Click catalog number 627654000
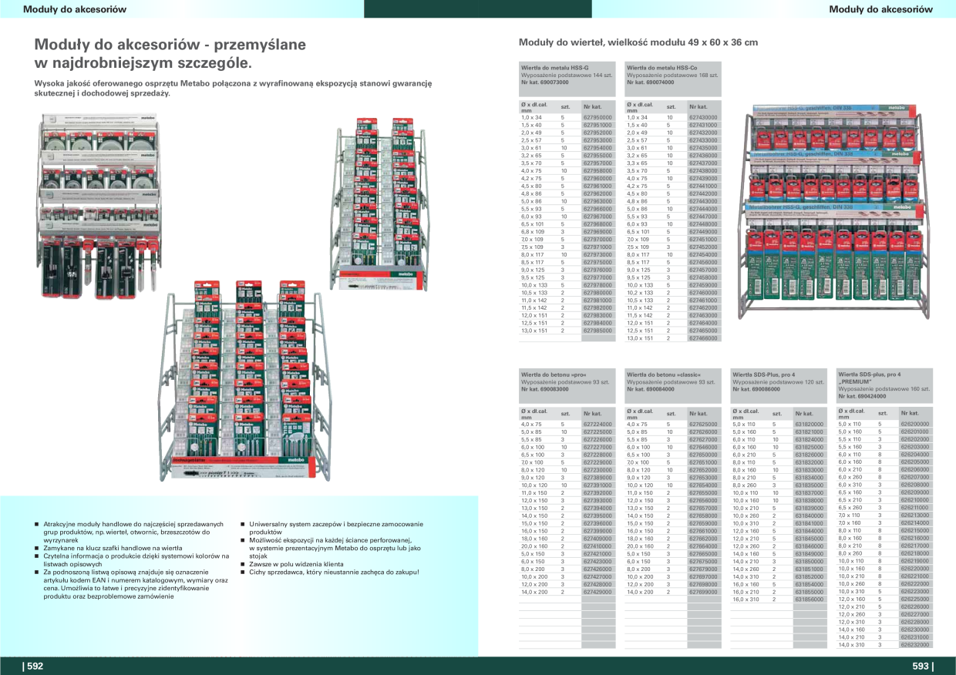Image resolution: width=956 pixels, height=675 pixels. pyautogui.click(x=703, y=485)
